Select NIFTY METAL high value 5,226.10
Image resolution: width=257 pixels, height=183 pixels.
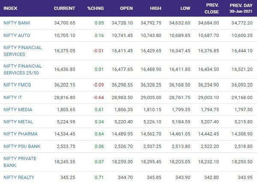tap(152, 122)
